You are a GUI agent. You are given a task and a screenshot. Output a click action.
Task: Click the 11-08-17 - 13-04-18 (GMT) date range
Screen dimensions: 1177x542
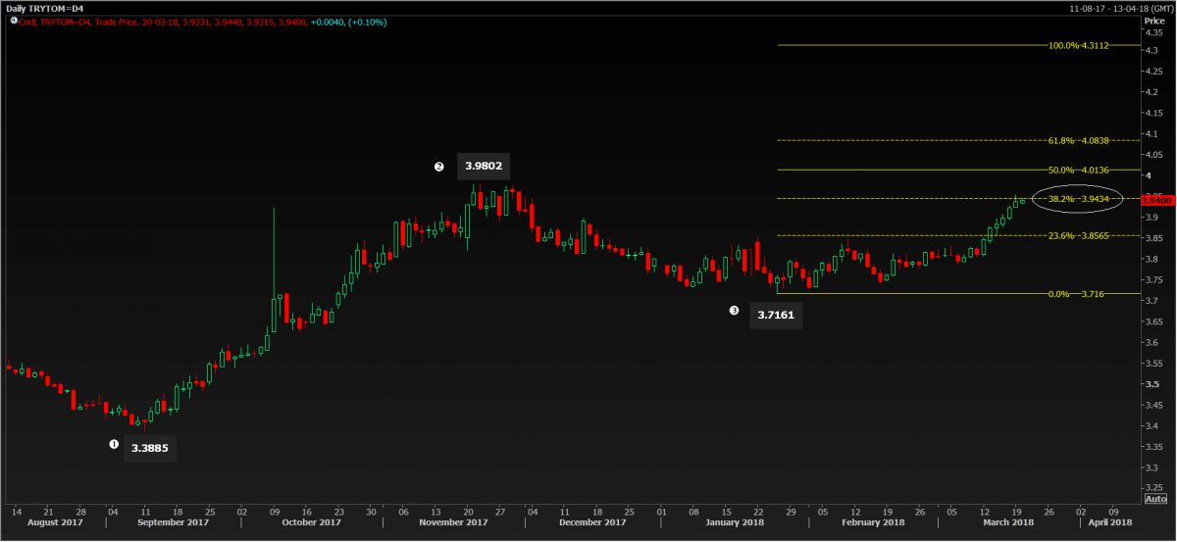click(1121, 8)
